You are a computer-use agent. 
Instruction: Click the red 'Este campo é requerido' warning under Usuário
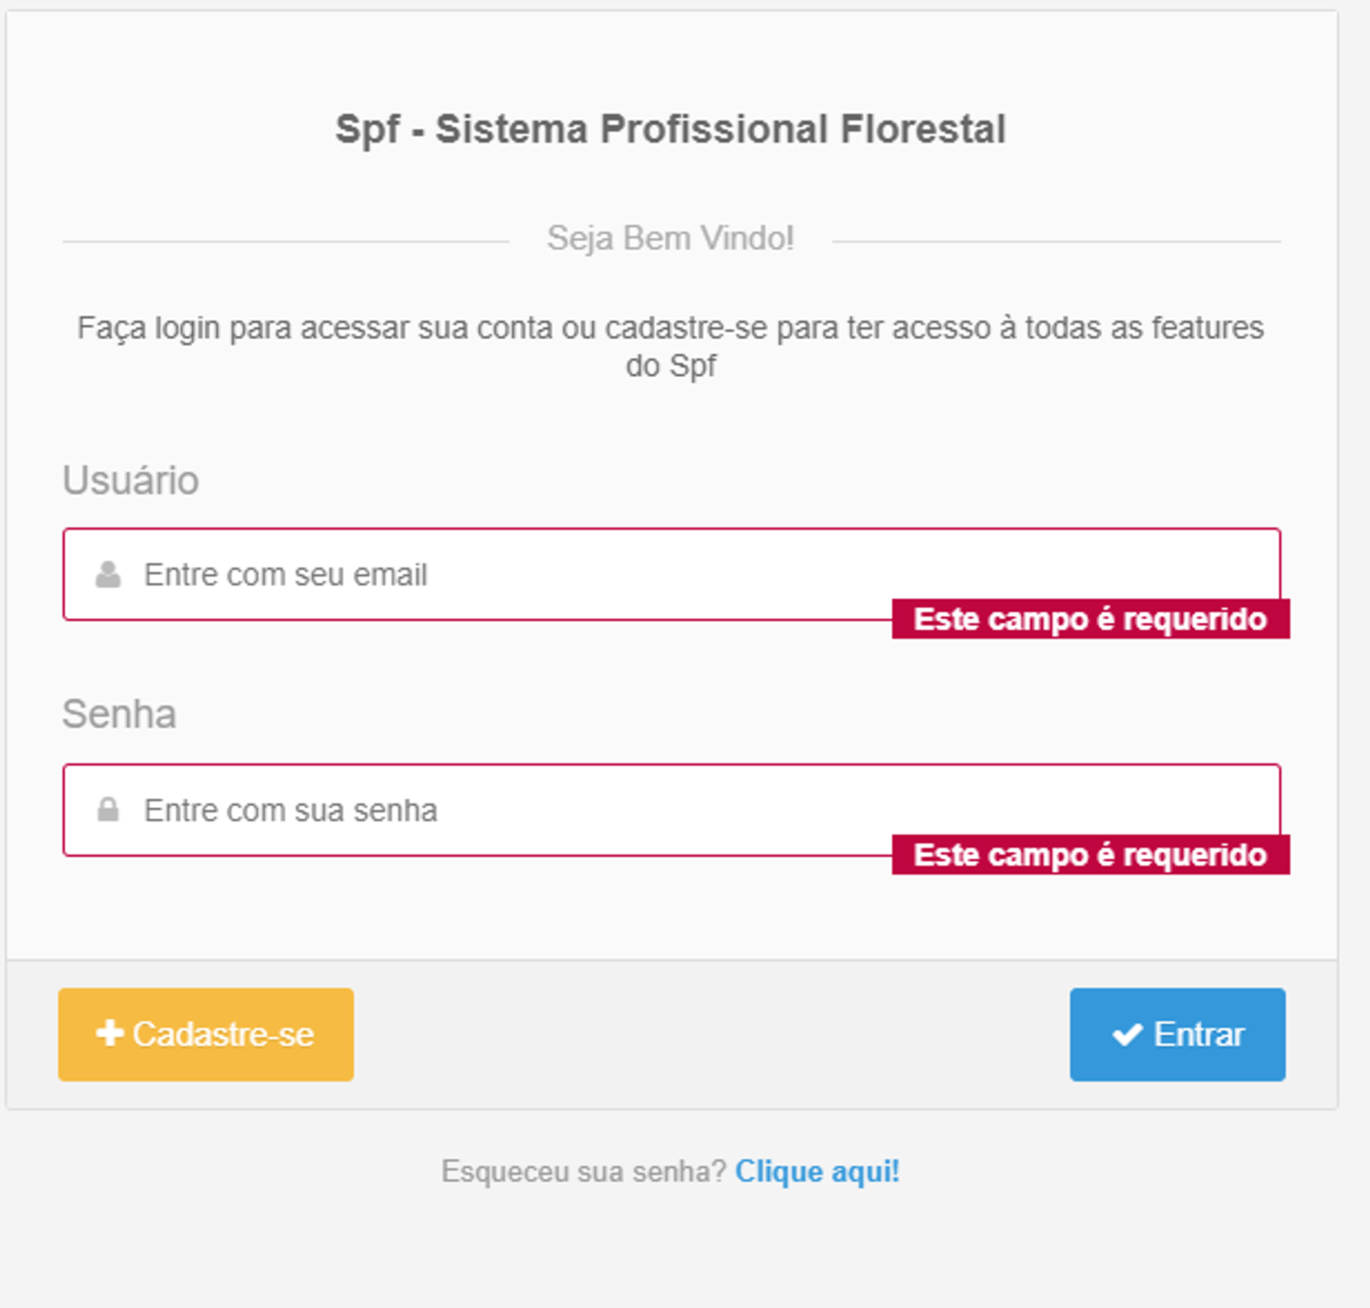click(x=1089, y=619)
